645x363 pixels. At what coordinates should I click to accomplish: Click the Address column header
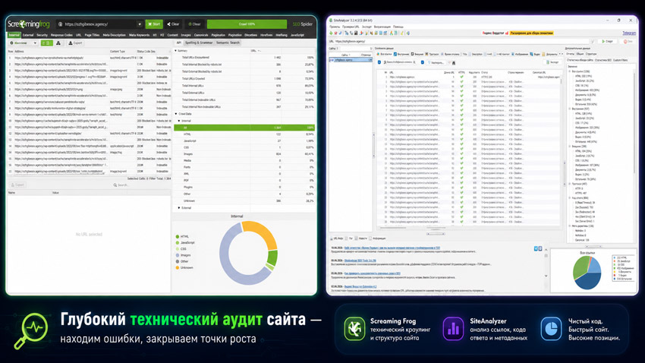pyautogui.click(x=61, y=52)
